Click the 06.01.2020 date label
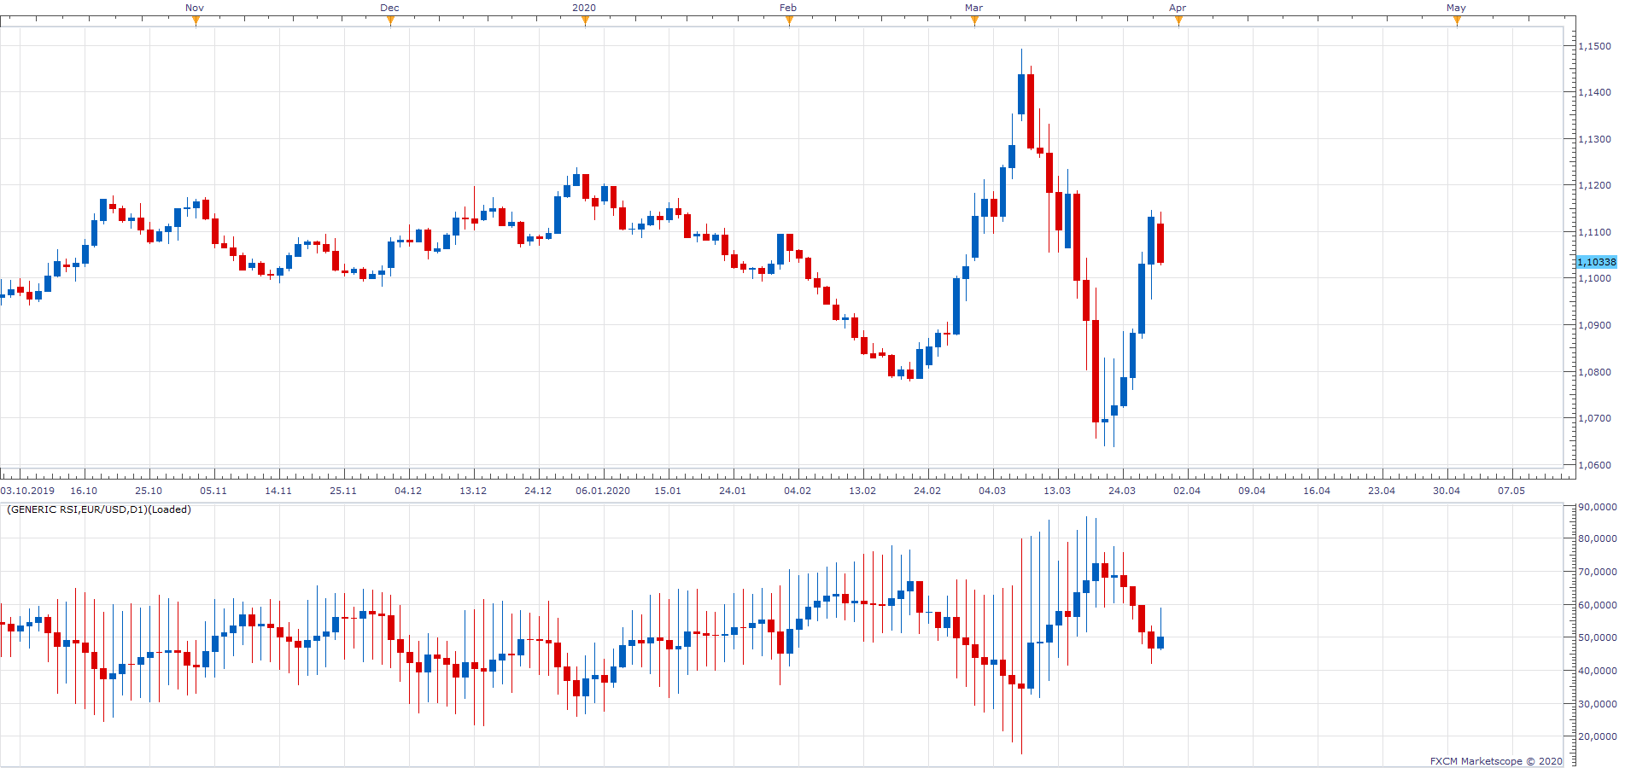 tap(603, 491)
